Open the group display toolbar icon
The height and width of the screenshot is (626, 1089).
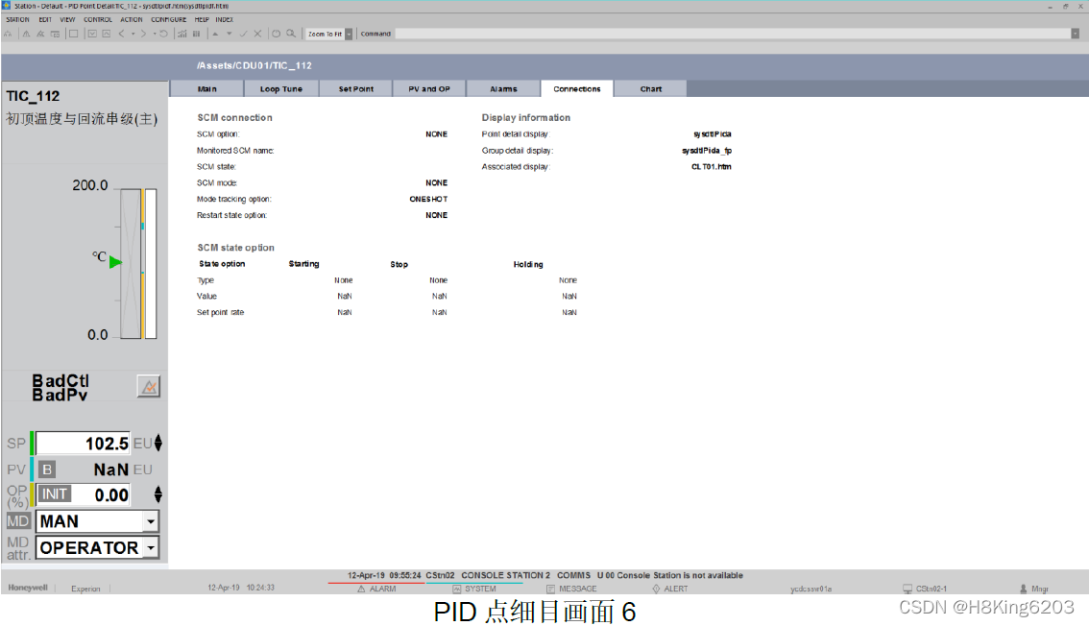197,34
